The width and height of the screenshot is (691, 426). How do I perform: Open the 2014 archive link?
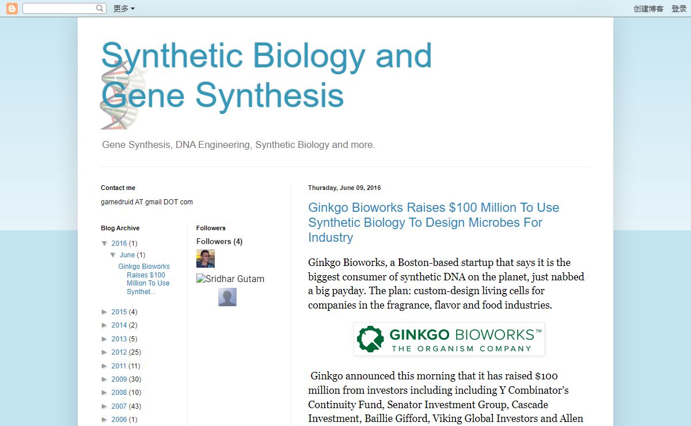(119, 325)
